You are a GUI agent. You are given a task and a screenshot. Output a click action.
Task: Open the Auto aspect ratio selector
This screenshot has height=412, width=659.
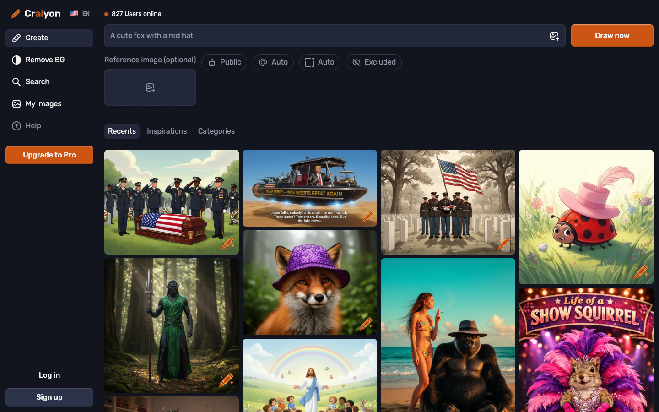tap(320, 62)
